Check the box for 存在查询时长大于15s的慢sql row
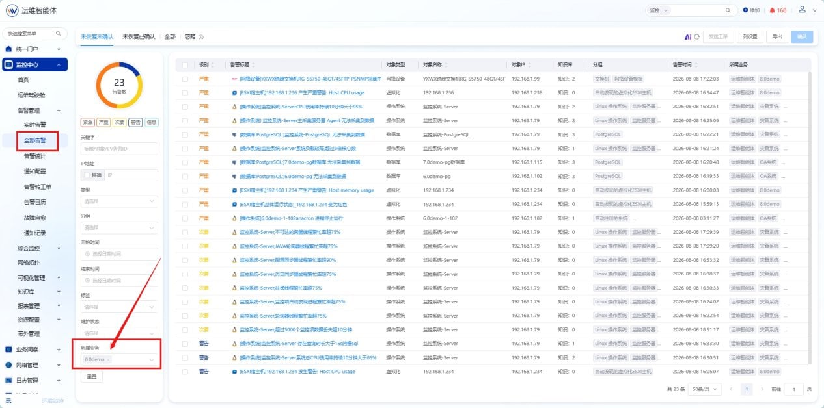This screenshot has width=824, height=408. click(185, 344)
